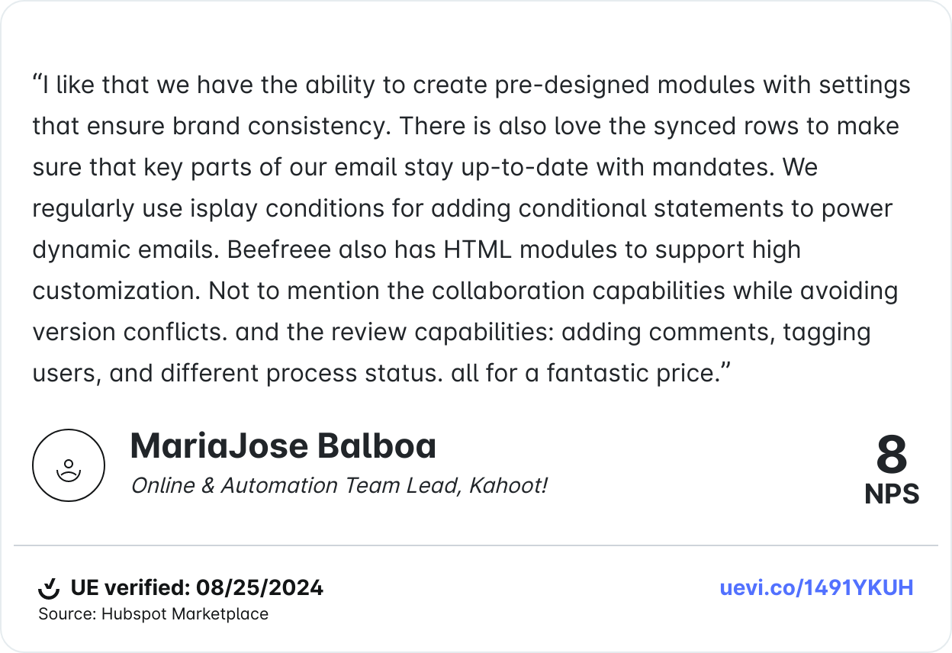Click the line about up-to-date mandates
Image resolution: width=952 pixels, height=653 pixels.
coord(424,166)
